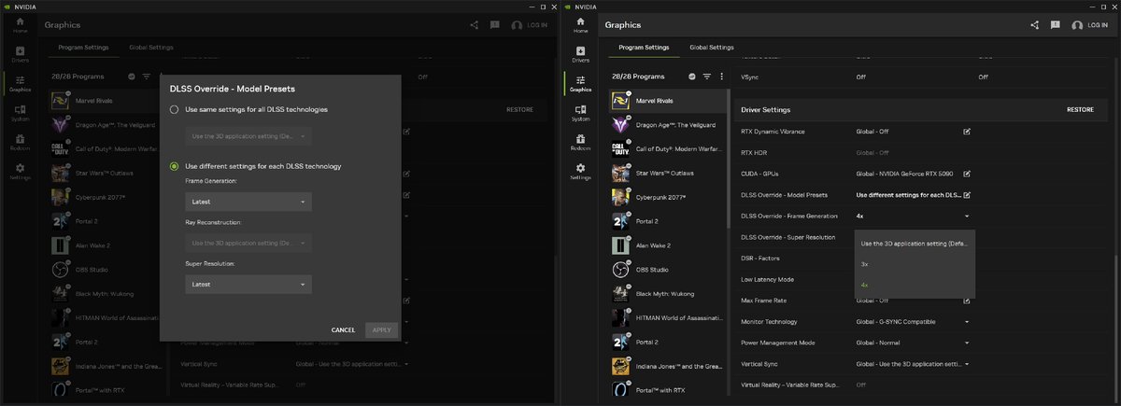Image resolution: width=1121 pixels, height=406 pixels.
Task: Click the Low Latency Mode label in the right window
Action: pos(767,280)
